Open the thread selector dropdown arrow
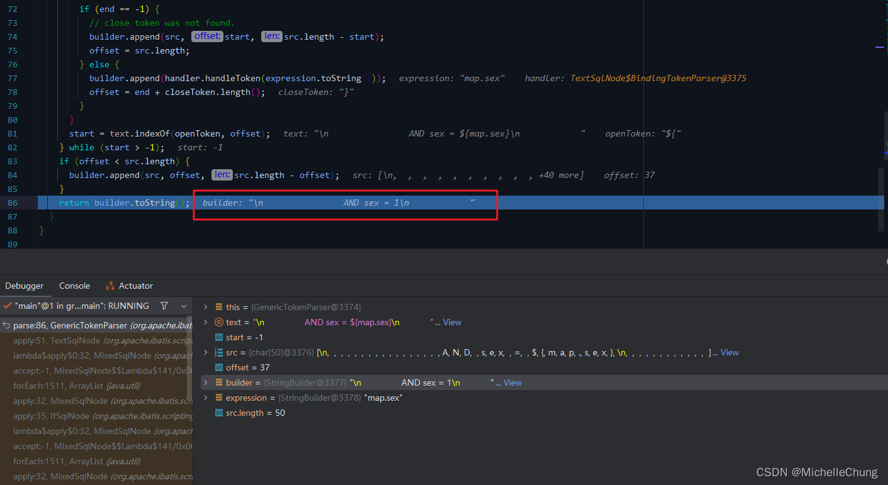 (x=184, y=306)
